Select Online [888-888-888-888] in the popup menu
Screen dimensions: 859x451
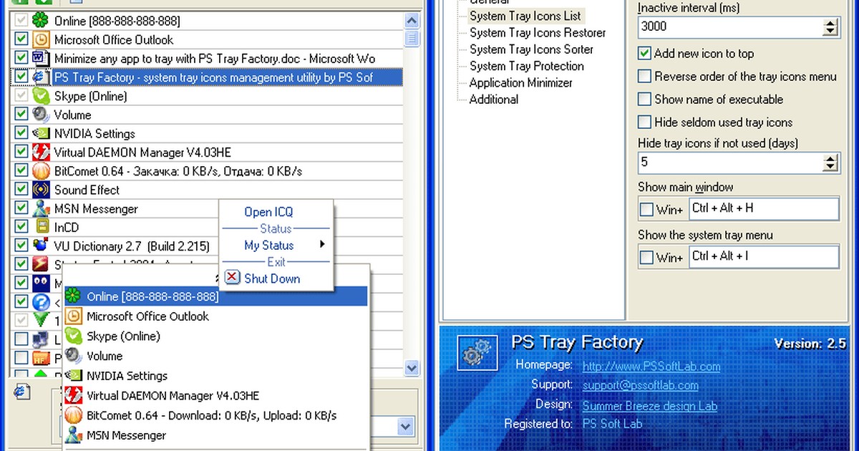[215, 296]
